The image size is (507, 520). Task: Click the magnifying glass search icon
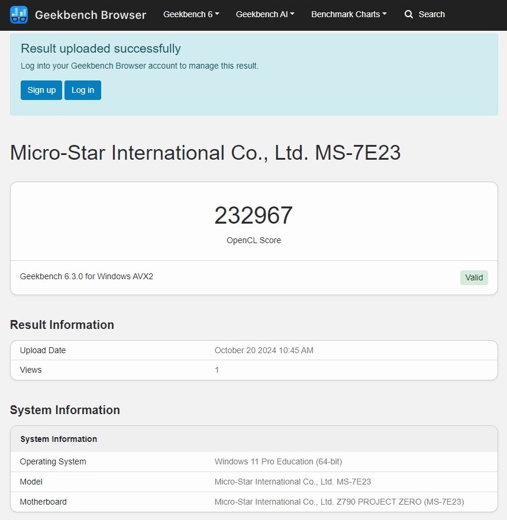(409, 14)
